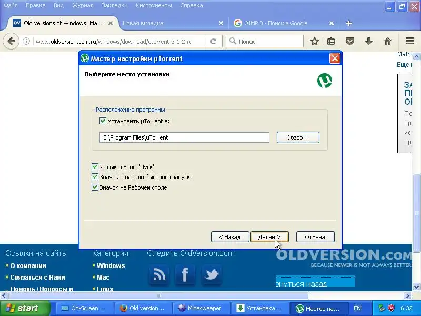Click the browser URL address field
421x316 pixels.
pos(118,42)
